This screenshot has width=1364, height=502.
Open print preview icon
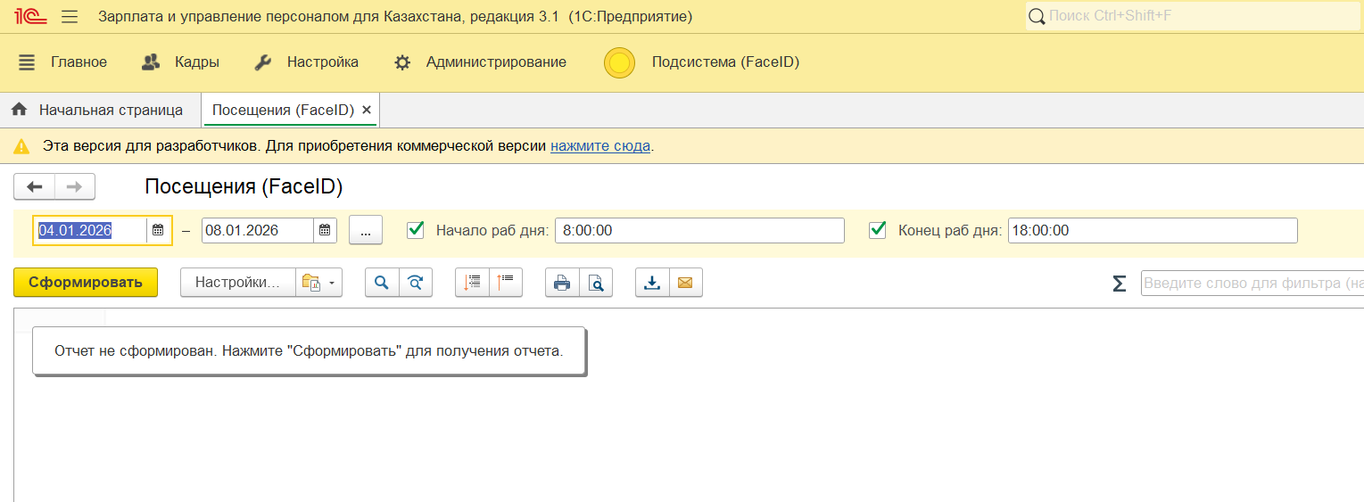click(596, 283)
